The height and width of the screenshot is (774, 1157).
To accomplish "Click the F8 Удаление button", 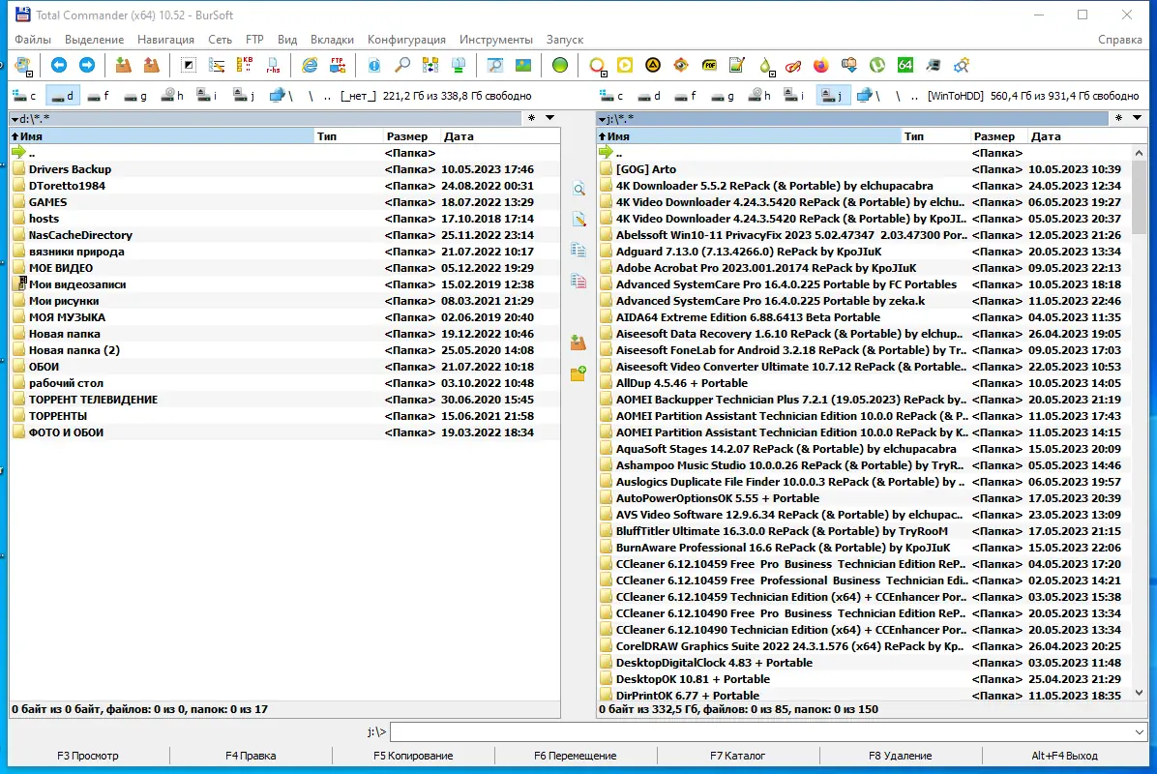I will (901, 756).
